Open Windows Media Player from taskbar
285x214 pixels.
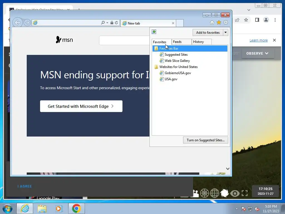[59, 208]
